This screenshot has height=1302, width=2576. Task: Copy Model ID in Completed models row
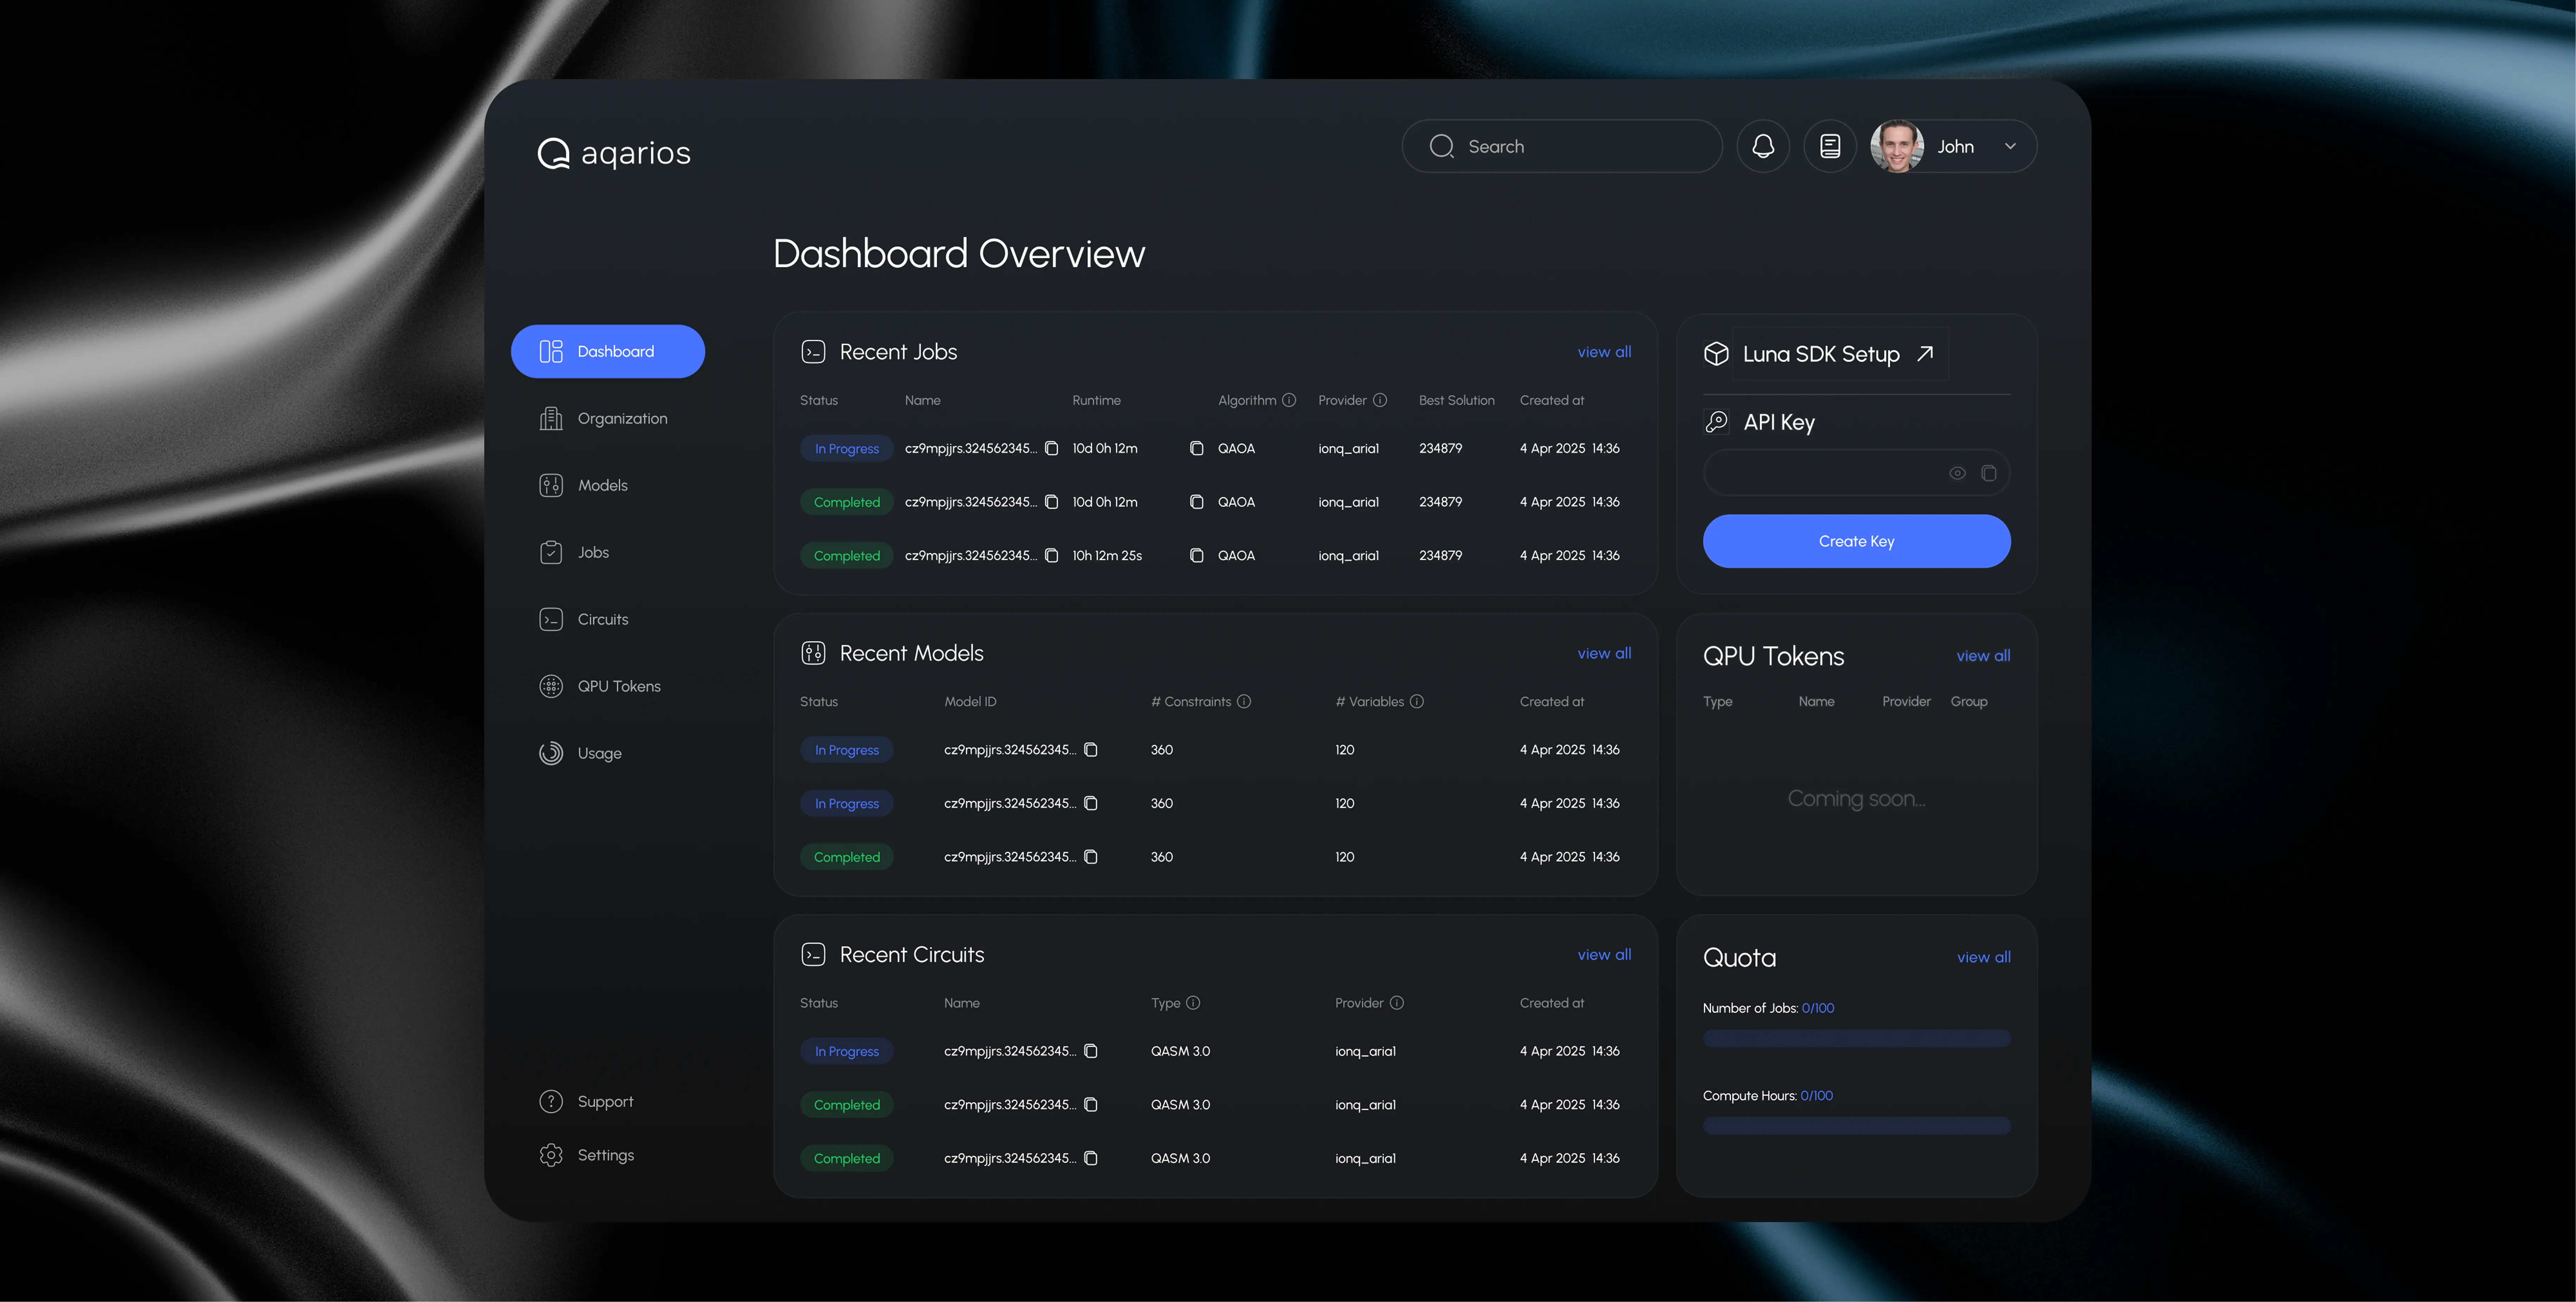[x=1091, y=857]
